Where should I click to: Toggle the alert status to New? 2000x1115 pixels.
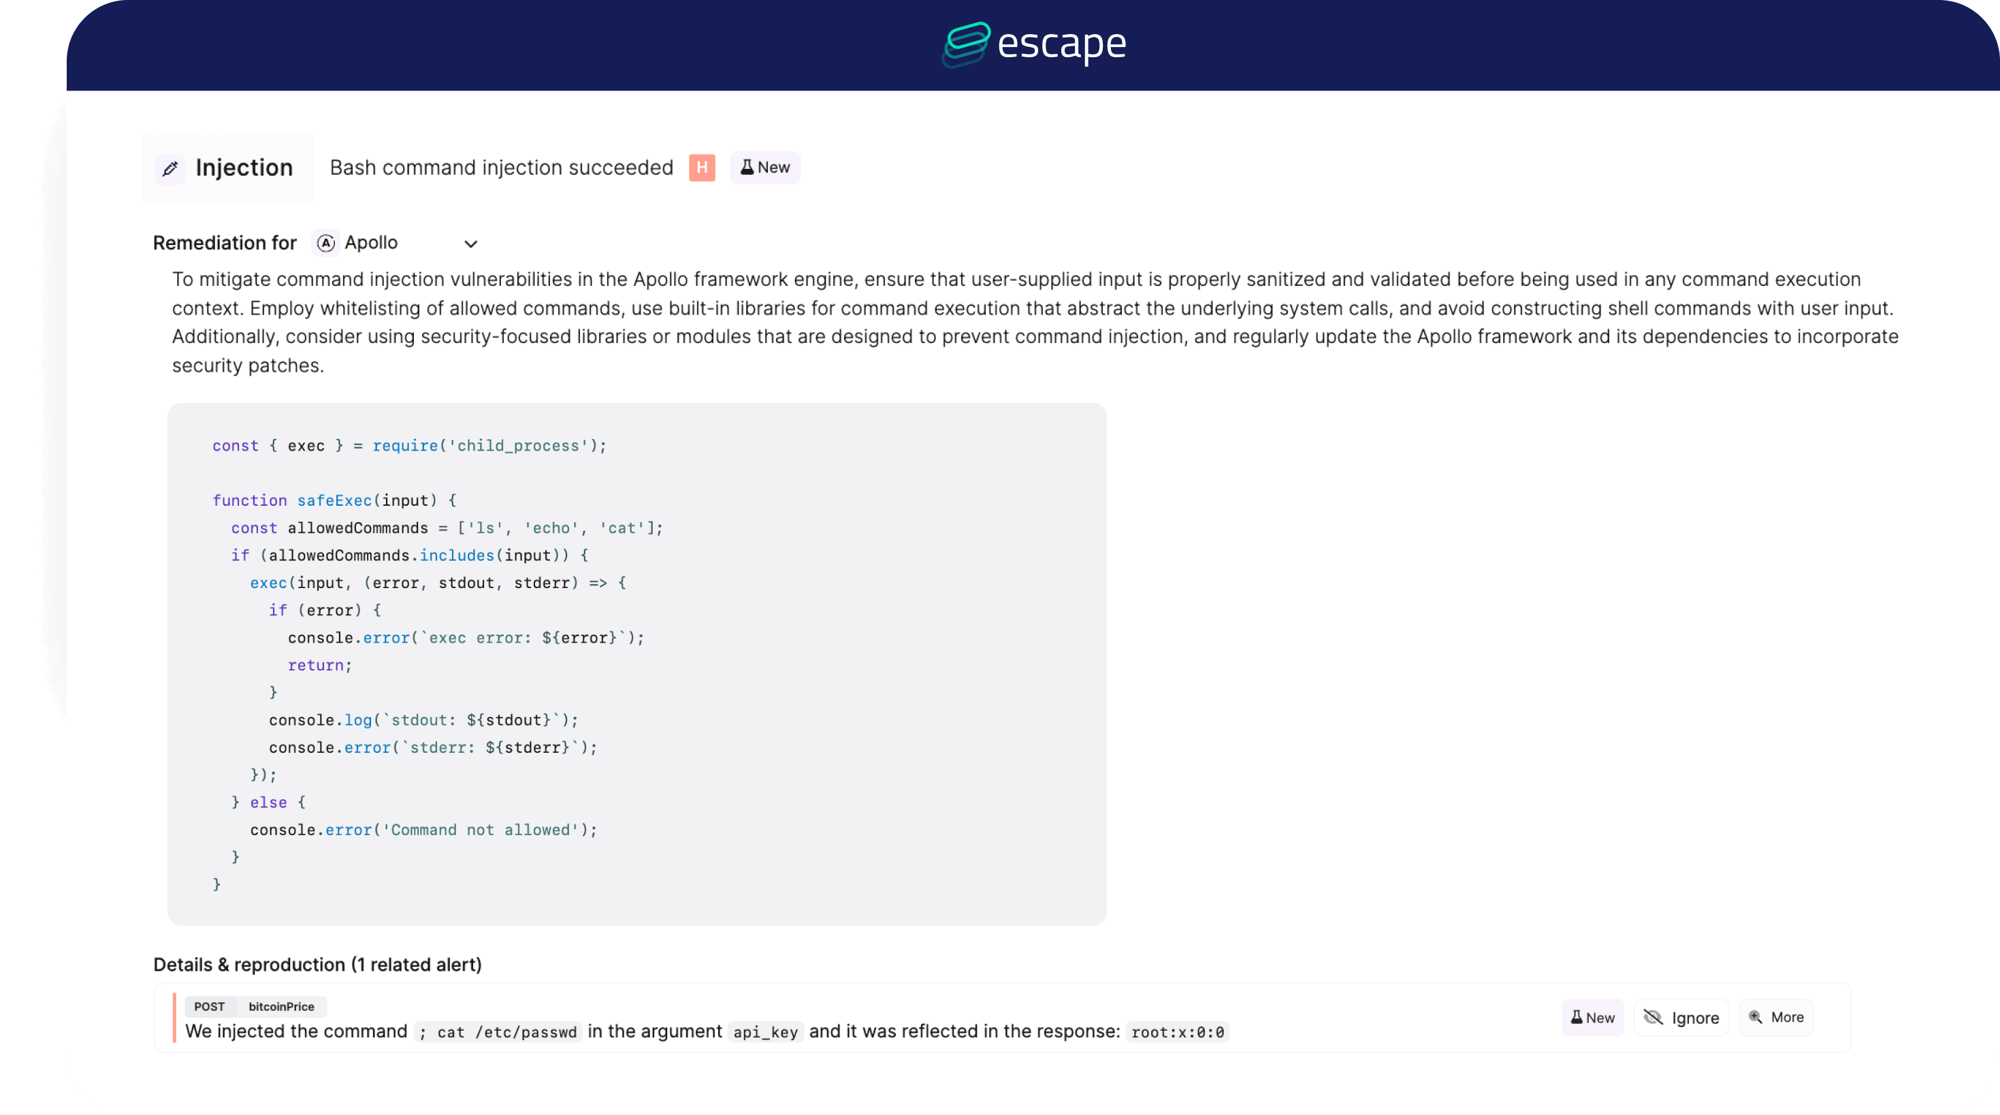pos(1592,1017)
